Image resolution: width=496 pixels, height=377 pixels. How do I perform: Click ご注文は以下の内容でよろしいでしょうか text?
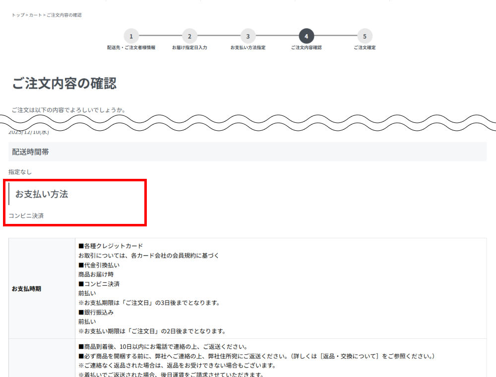tap(69, 110)
